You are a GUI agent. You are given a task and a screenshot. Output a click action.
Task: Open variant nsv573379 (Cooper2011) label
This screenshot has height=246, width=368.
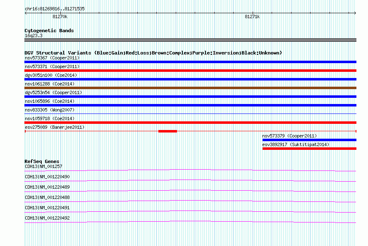tap(289, 136)
